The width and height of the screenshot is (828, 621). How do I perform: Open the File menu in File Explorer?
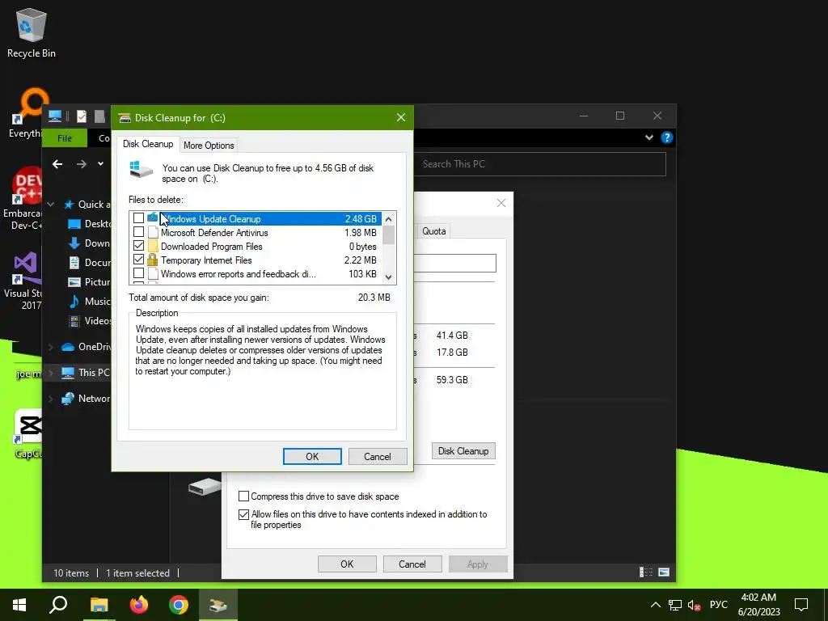pos(65,138)
